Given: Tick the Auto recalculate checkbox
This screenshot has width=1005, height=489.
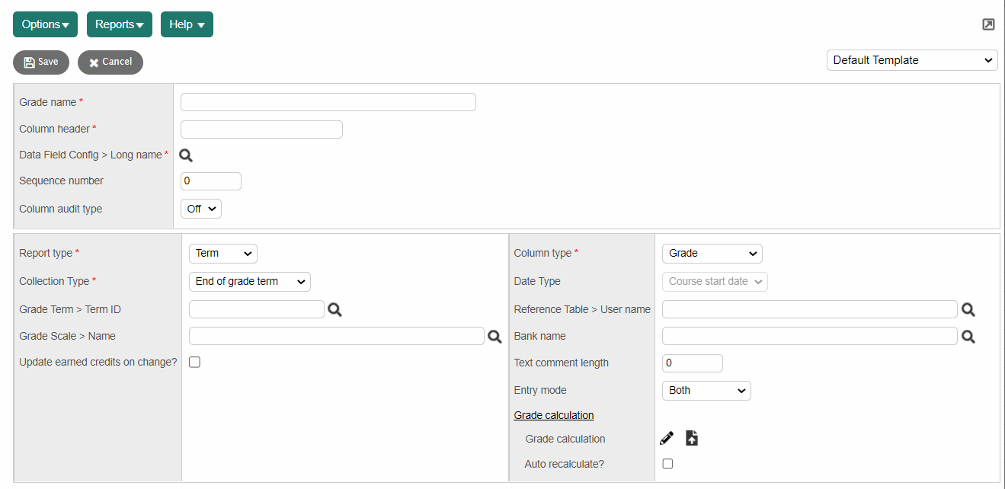Looking at the screenshot, I should pos(667,464).
